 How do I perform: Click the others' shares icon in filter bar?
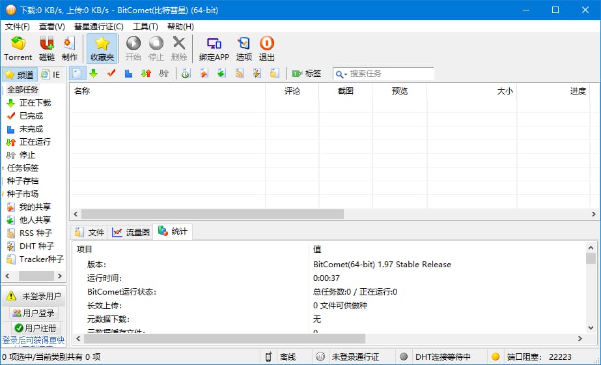click(221, 73)
